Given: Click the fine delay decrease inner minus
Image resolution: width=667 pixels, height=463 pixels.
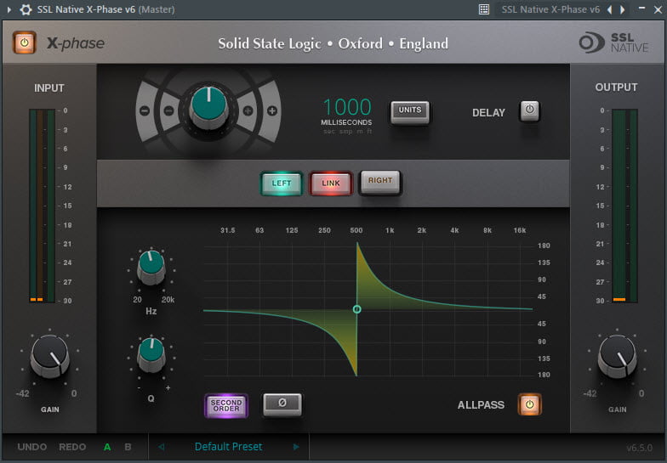Looking at the screenshot, I should click(168, 111).
